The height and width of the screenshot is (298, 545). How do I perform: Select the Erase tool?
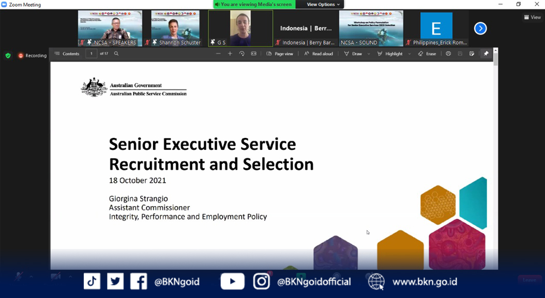(x=427, y=54)
